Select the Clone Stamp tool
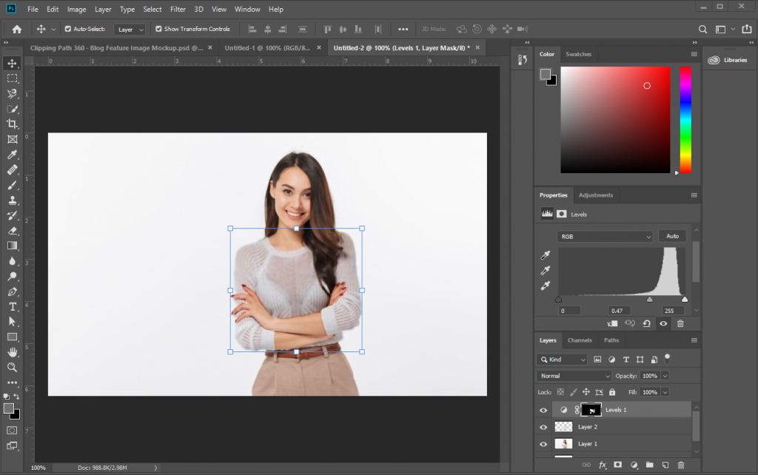 [12, 200]
